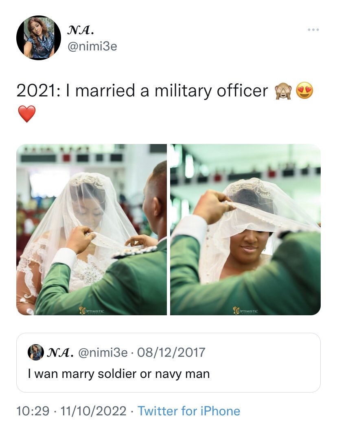This screenshot has width=337, height=430.
Task: Open the author's large profile picture
Action: click(x=39, y=37)
